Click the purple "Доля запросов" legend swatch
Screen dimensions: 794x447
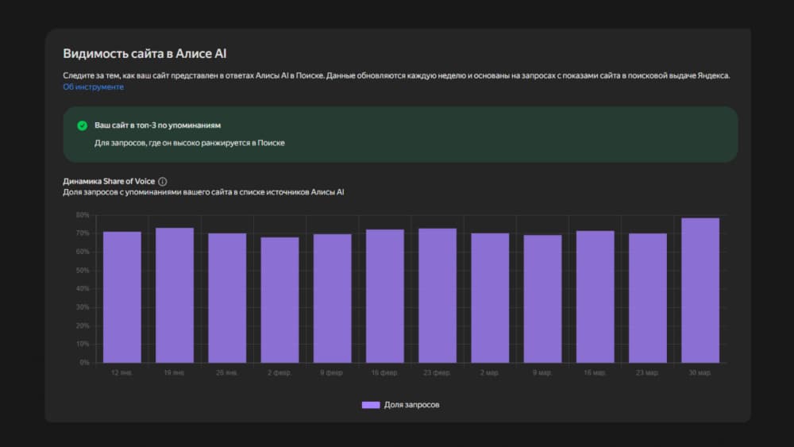pos(371,405)
